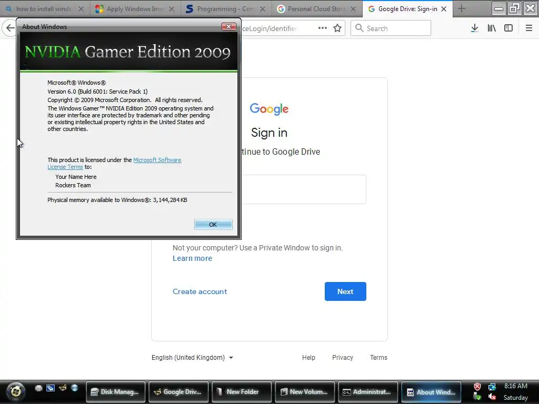Bookmark this page with the star icon
Image resolution: width=539 pixels, height=404 pixels.
point(337,28)
